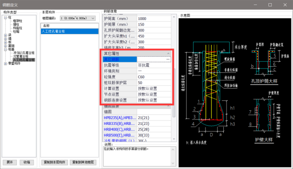Collapse the 桩基 tree node
Image resolution: width=293 pixels, height=169 pixels.
(5, 49)
